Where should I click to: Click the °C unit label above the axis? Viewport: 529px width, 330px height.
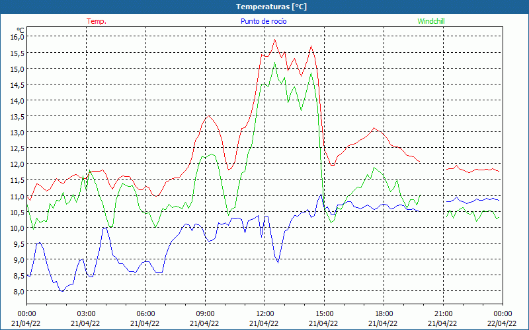pyautogui.click(x=20, y=30)
